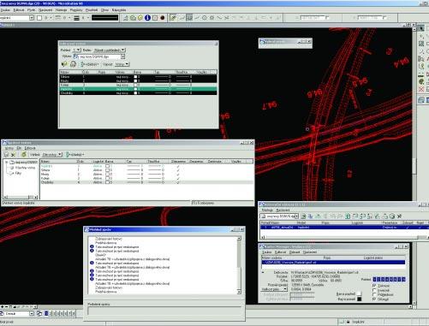The height and width of the screenshot is (326, 429).
Task: Select the Koleje row in level display list
Action: (x=138, y=85)
